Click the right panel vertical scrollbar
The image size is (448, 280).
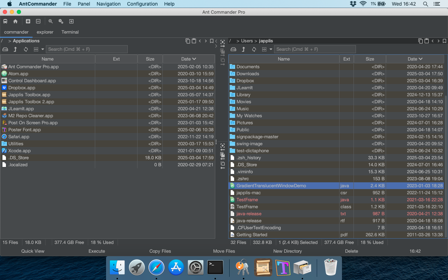(x=446, y=166)
